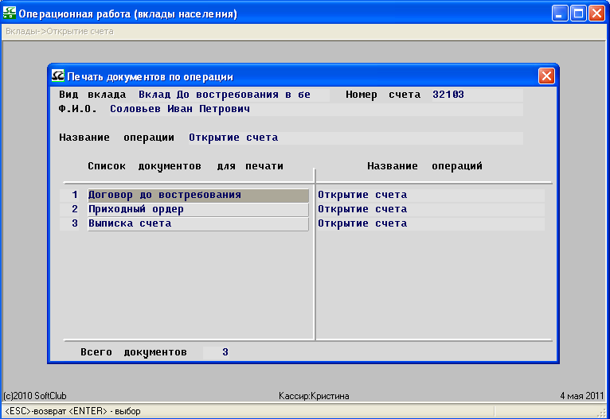The width and height of the screenshot is (610, 419).
Task: Click the operation name field Открытие счета
Action: (356, 138)
